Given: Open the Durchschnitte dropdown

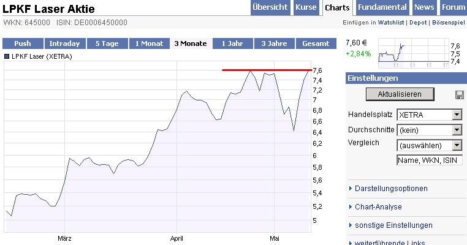Looking at the screenshot, I should 429,130.
